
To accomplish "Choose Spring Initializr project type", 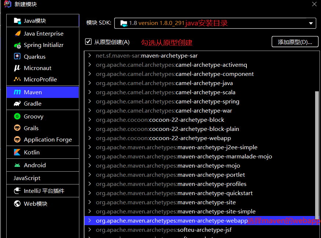I will pos(43,45).
